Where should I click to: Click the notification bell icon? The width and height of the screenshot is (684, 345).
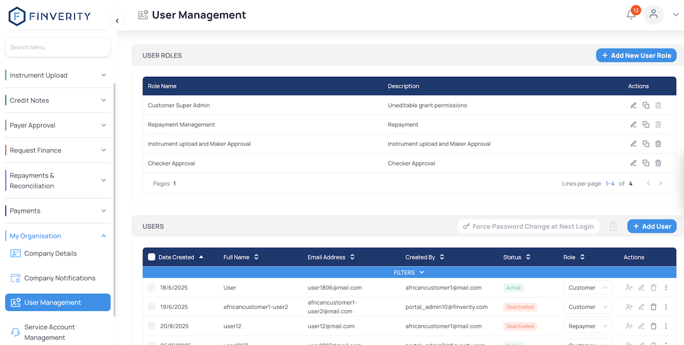[x=631, y=15]
